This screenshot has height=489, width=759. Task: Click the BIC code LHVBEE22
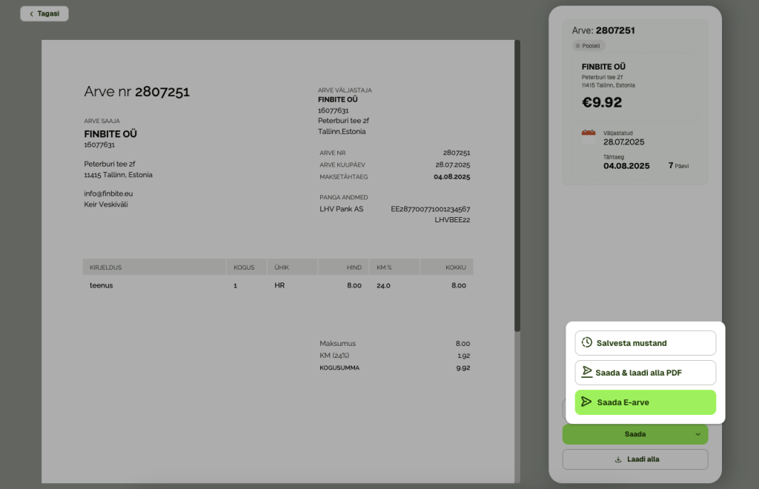pos(452,219)
